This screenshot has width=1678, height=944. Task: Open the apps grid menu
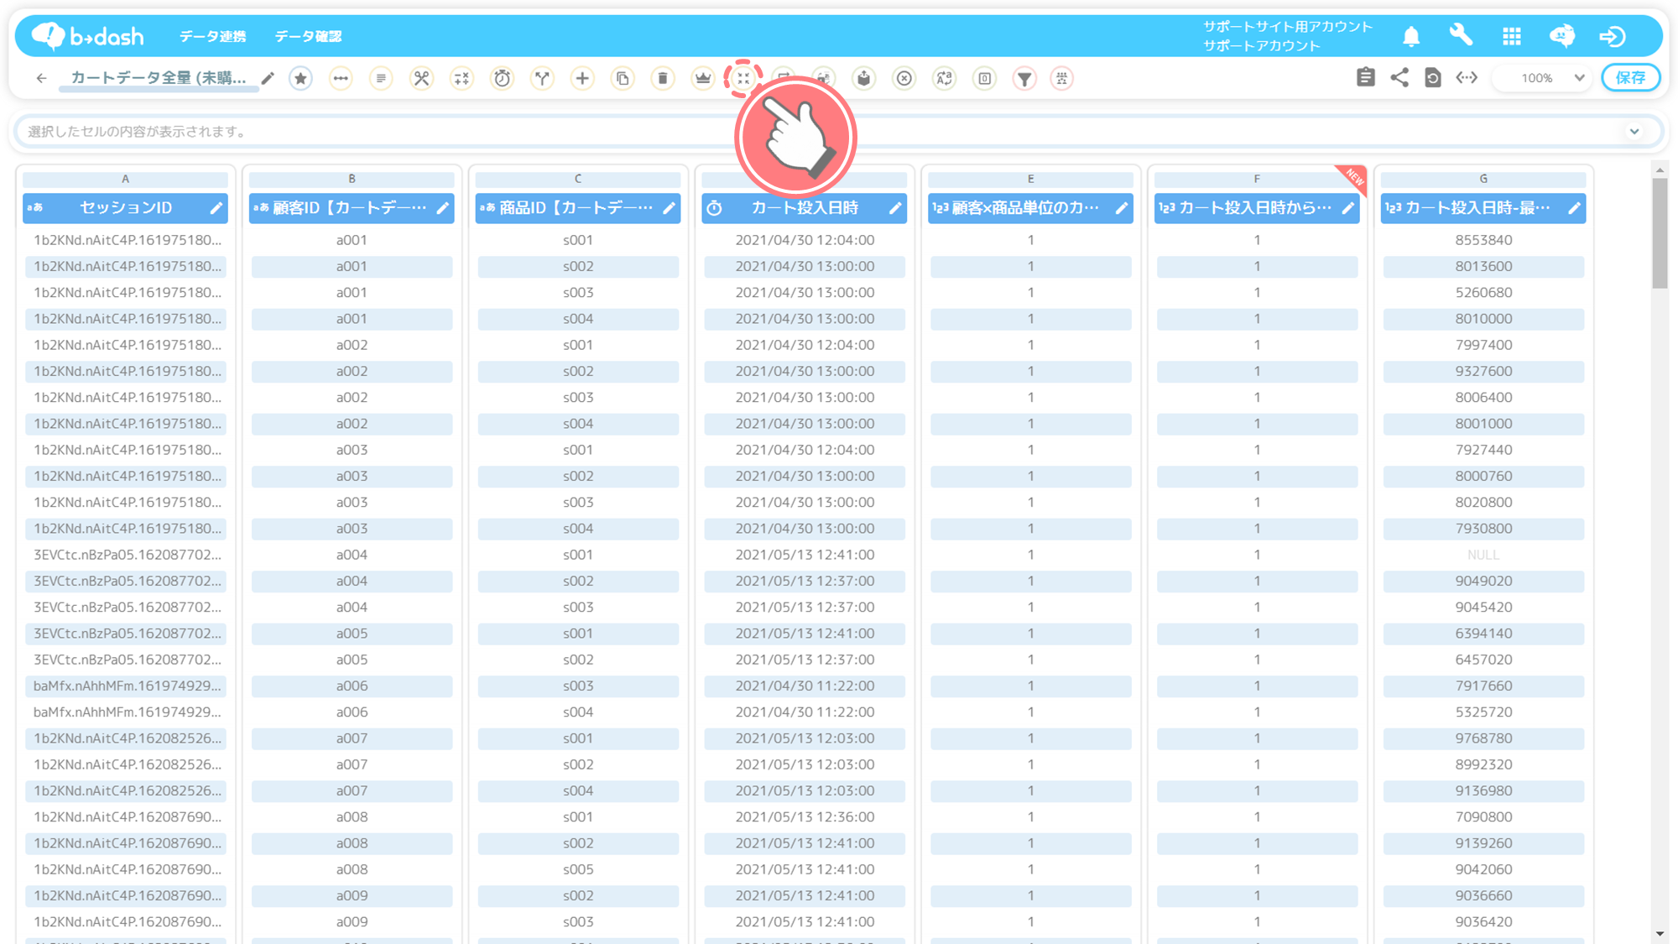(x=1512, y=36)
